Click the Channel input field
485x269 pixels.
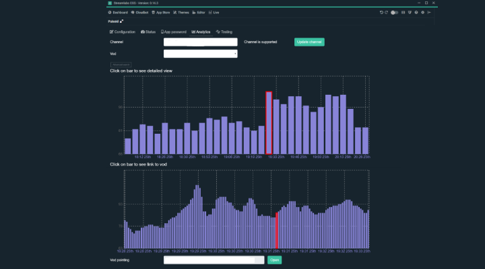tap(200, 42)
